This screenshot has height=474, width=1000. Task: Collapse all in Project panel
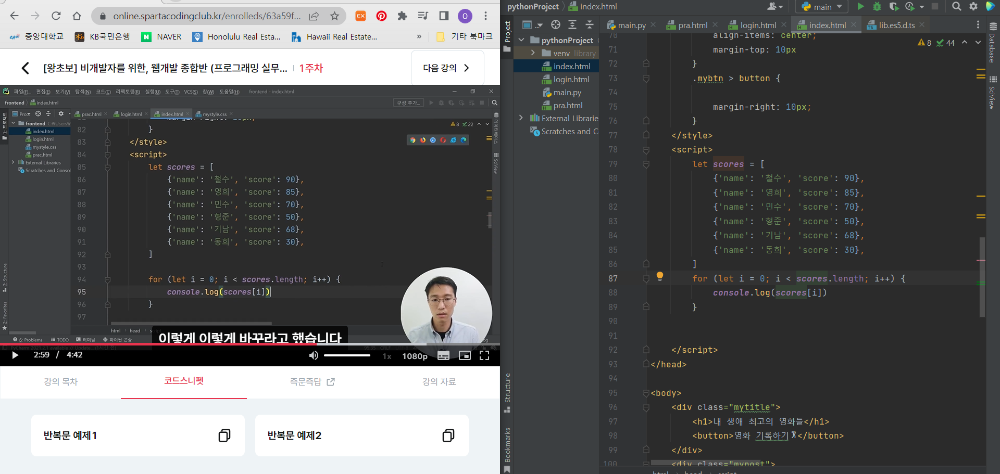pos(590,24)
